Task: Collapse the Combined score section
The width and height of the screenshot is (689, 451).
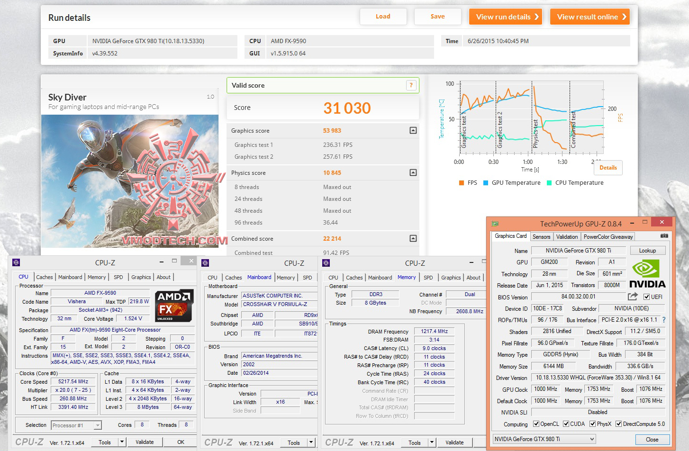Action: coord(413,238)
